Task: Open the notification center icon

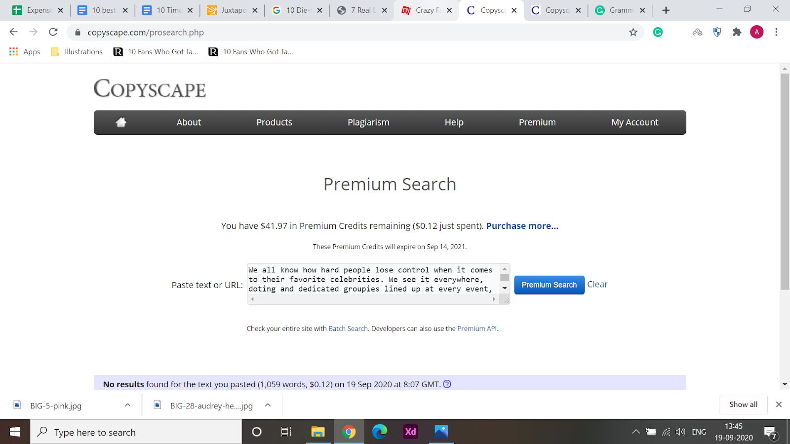Action: (771, 433)
